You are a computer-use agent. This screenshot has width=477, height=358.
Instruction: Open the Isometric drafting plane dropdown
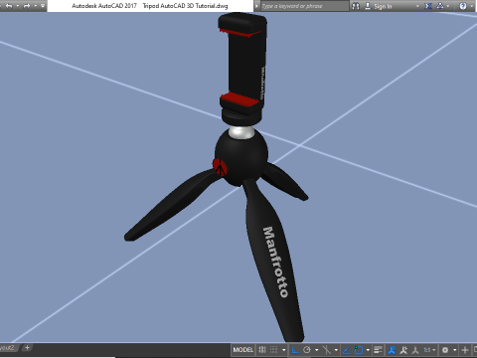[x=336, y=350]
